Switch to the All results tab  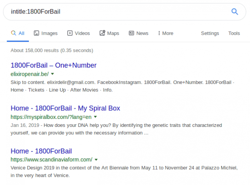click(x=18, y=33)
